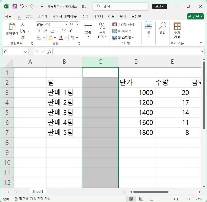Select row 5 header
Viewport: 207px width, 202px height.
coord(7,112)
